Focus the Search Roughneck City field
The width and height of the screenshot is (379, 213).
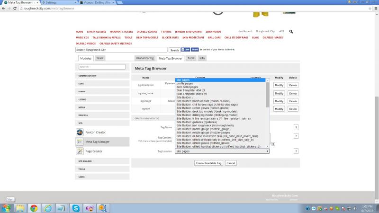pos(121,50)
